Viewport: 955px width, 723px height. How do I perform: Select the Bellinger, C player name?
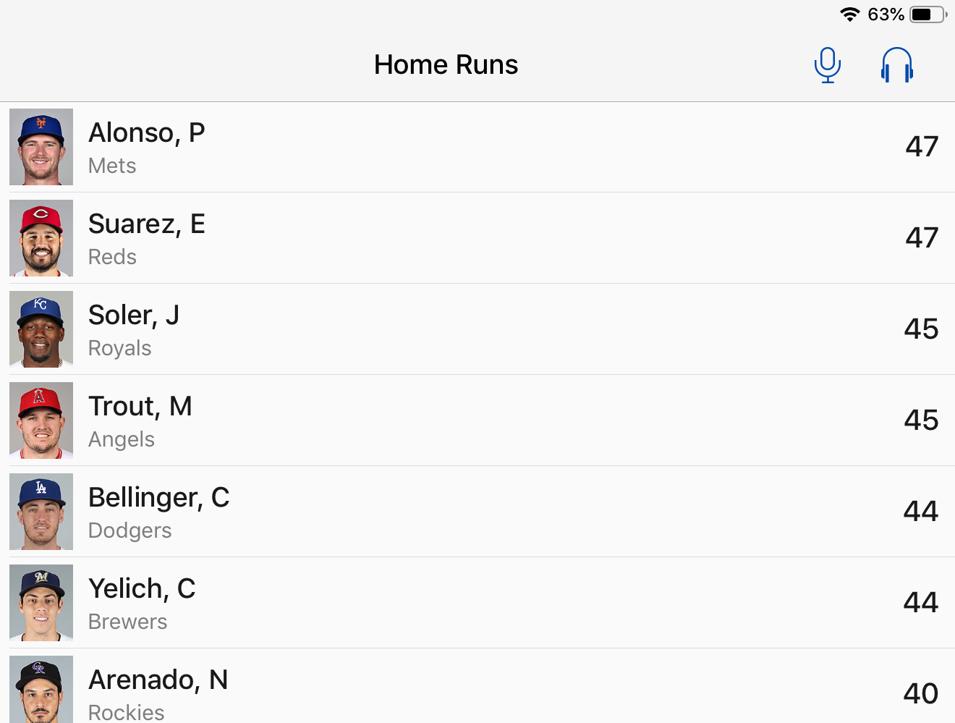[x=159, y=498]
